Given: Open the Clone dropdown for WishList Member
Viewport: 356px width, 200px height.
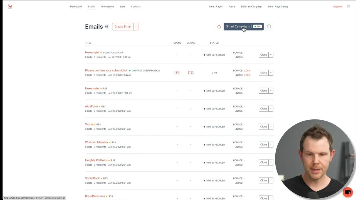Looking at the screenshot, I should [271, 144].
